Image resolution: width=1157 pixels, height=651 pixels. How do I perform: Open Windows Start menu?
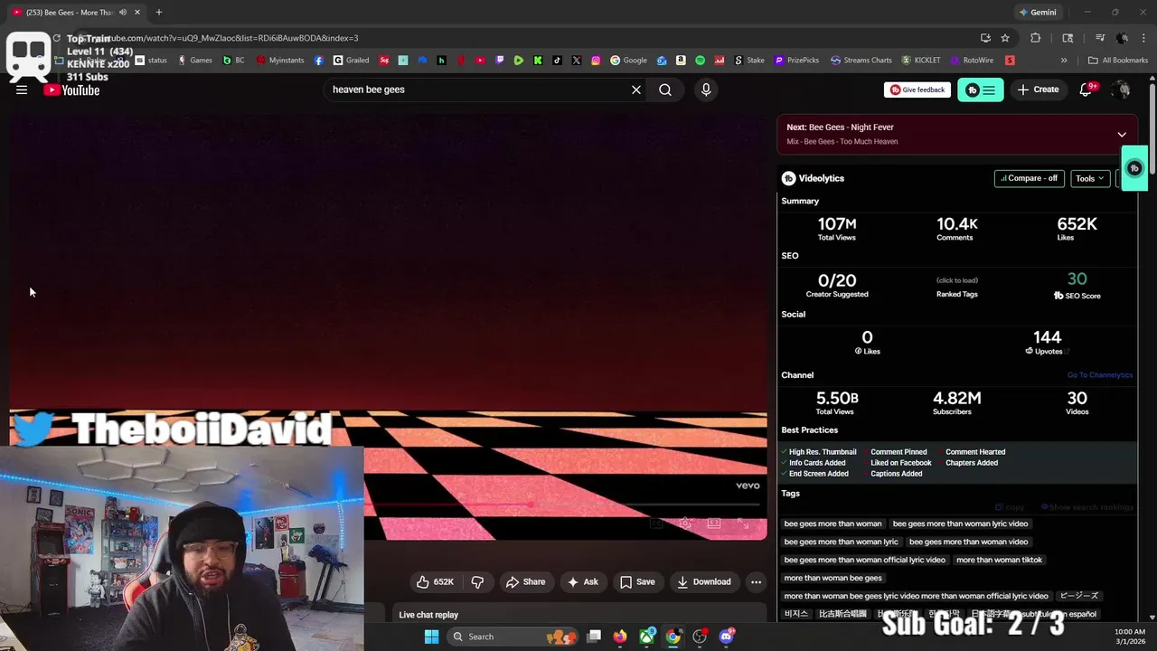coord(431,637)
